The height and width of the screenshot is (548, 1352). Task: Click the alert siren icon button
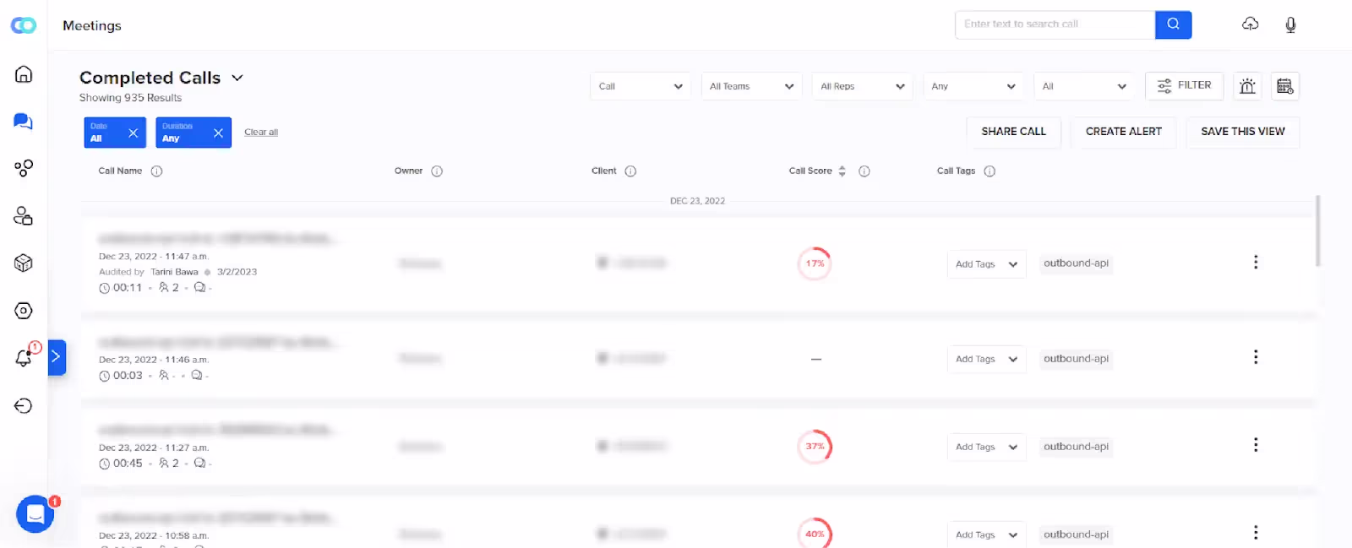1247,86
